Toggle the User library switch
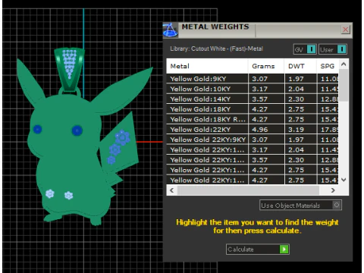 pyautogui.click(x=333, y=49)
